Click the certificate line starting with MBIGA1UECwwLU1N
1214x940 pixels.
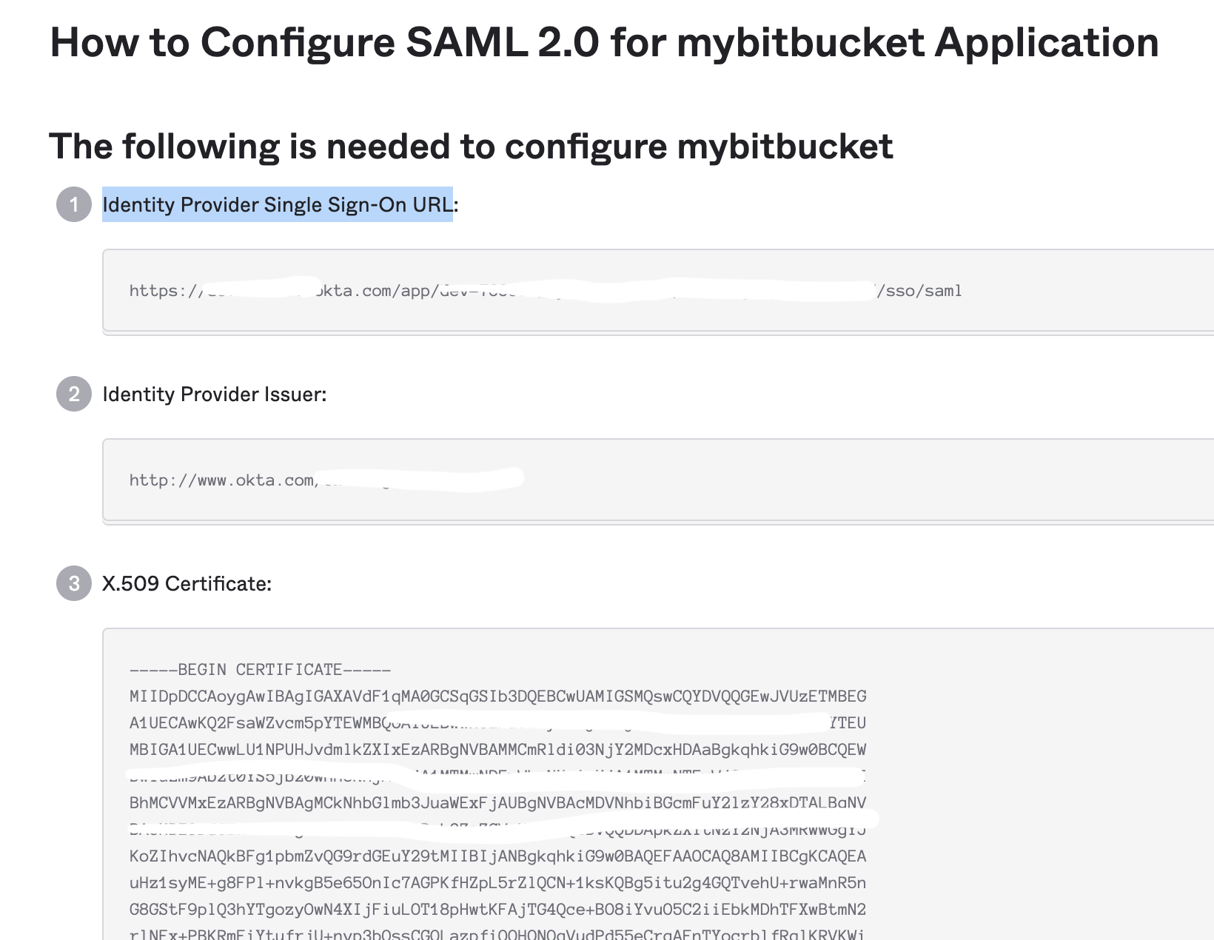point(497,750)
